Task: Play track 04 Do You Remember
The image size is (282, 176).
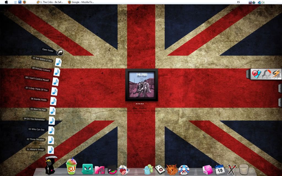Action: tap(51, 120)
